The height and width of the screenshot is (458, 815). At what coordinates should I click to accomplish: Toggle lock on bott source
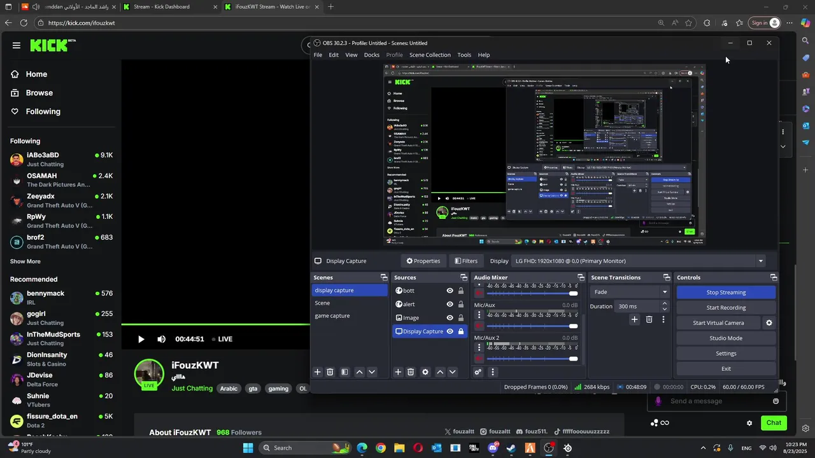(461, 291)
